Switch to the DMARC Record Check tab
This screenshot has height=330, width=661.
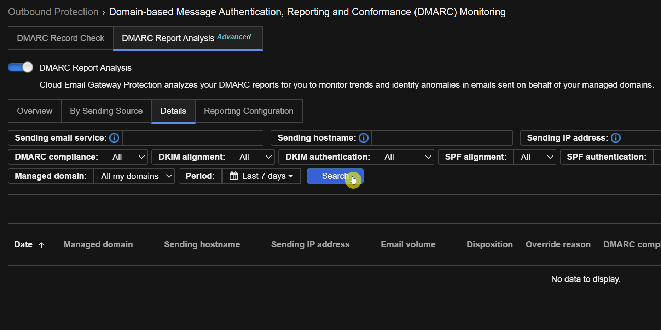coord(60,38)
